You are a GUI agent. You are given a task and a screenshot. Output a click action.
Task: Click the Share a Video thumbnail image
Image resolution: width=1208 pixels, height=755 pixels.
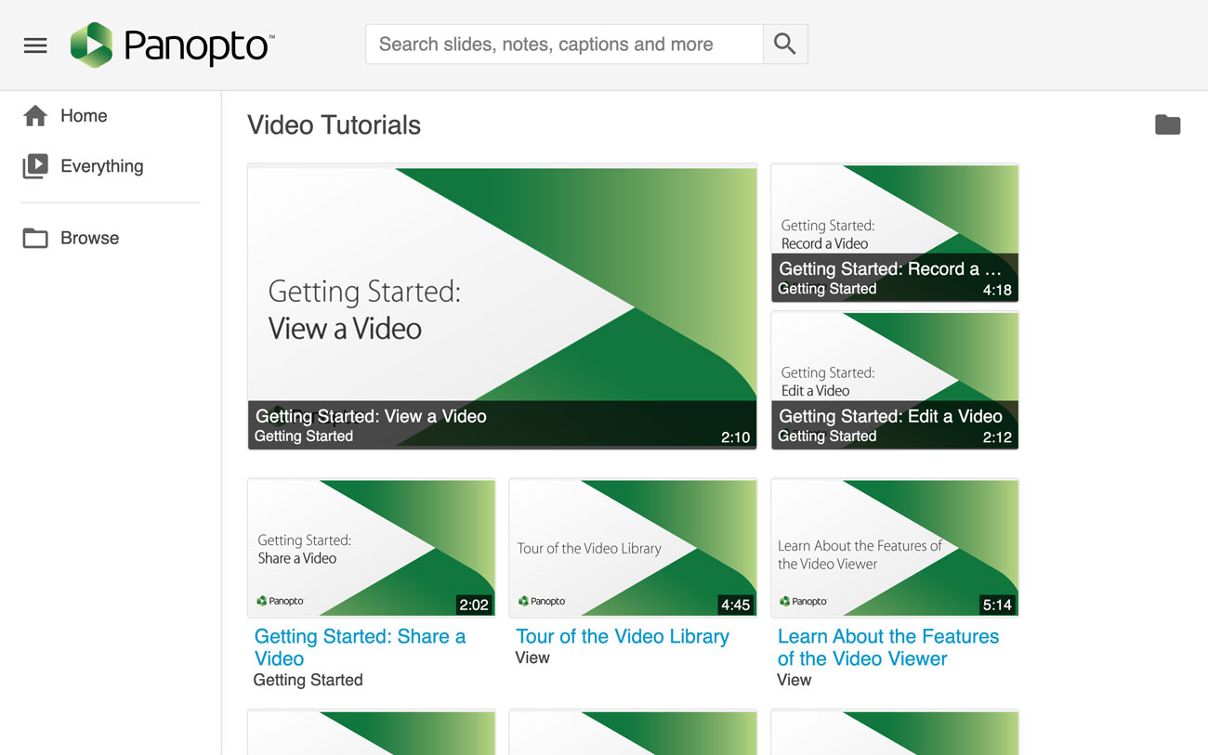pyautogui.click(x=371, y=547)
